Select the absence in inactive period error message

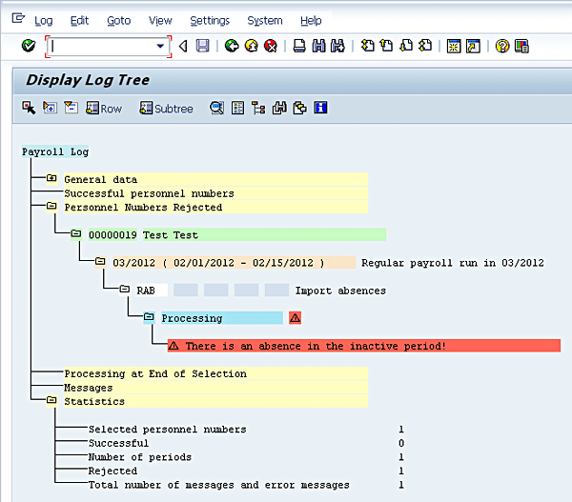click(315, 346)
